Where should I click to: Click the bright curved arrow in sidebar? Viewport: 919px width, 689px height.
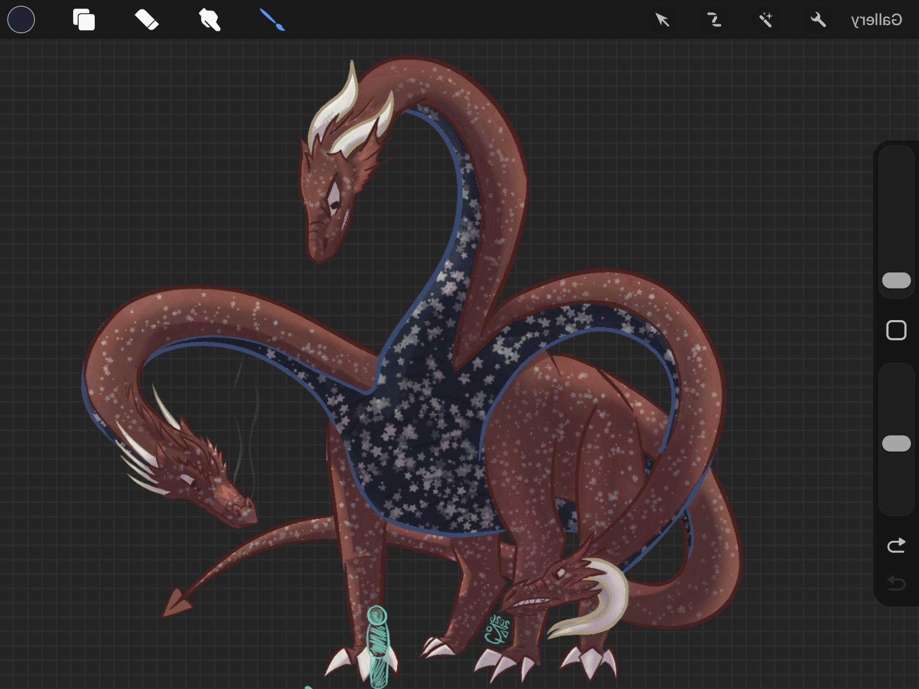click(896, 545)
